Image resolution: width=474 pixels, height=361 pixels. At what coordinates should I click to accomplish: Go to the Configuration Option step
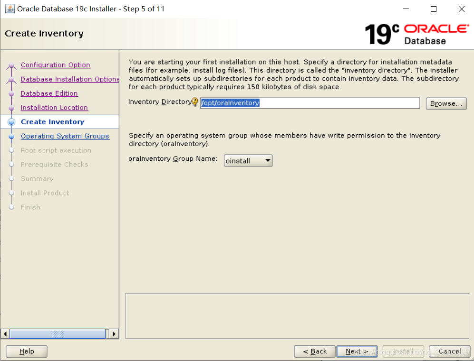pos(55,65)
